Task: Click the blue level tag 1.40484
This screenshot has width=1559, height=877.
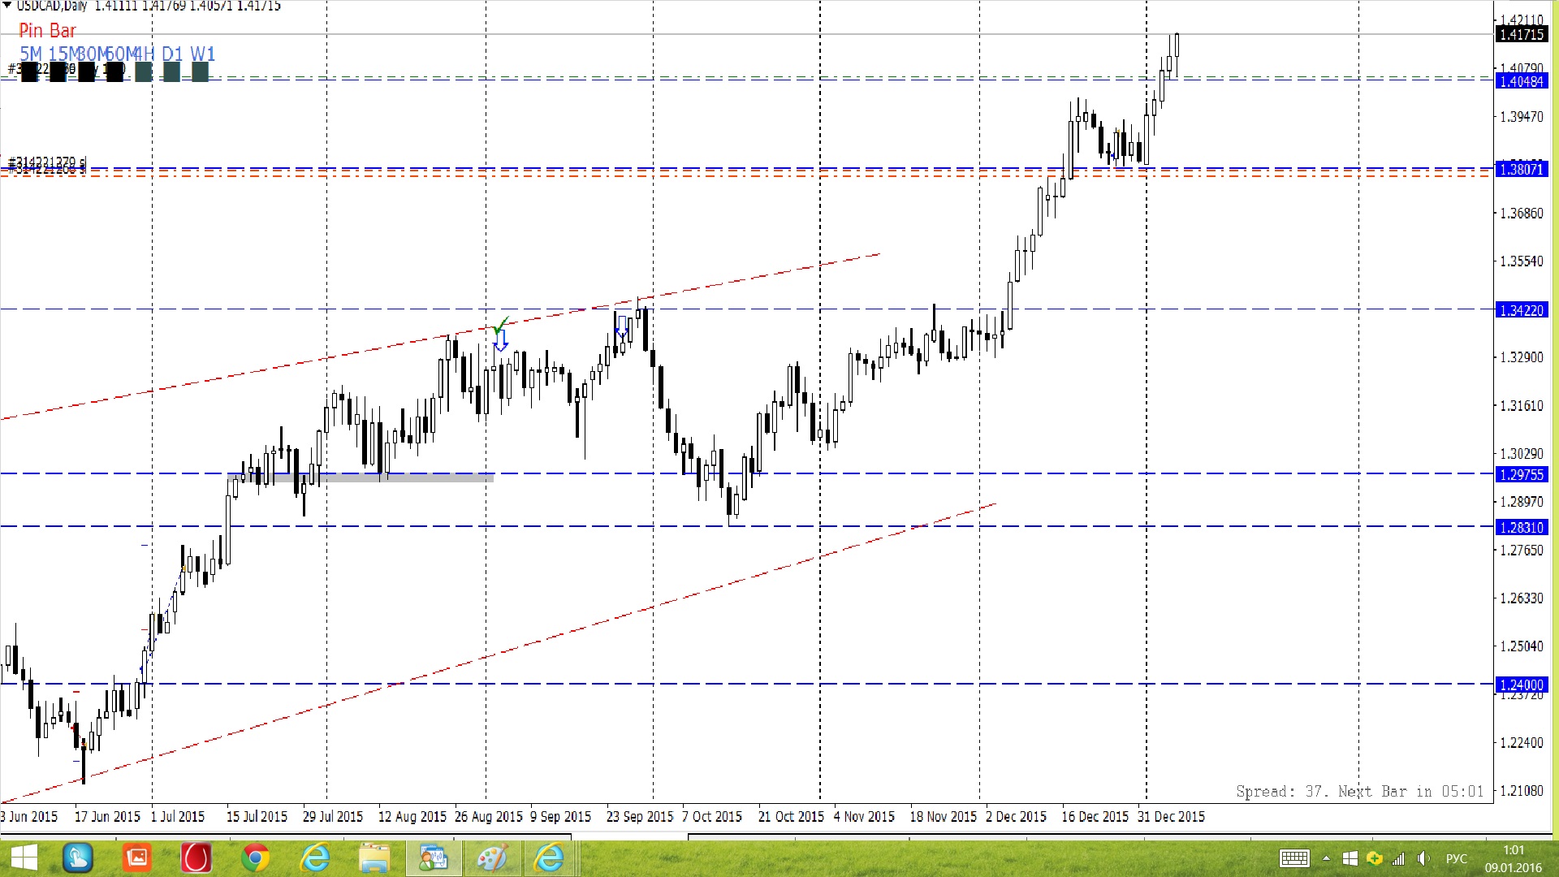Action: (x=1522, y=81)
